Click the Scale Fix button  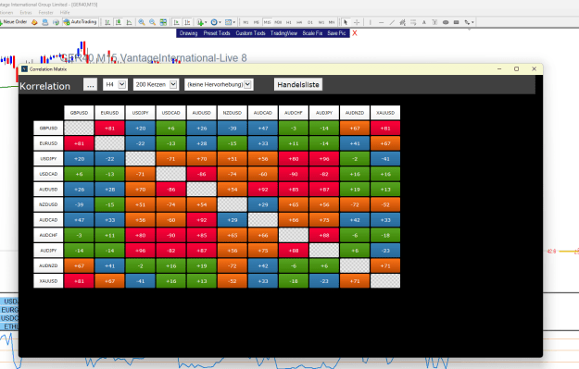click(312, 33)
